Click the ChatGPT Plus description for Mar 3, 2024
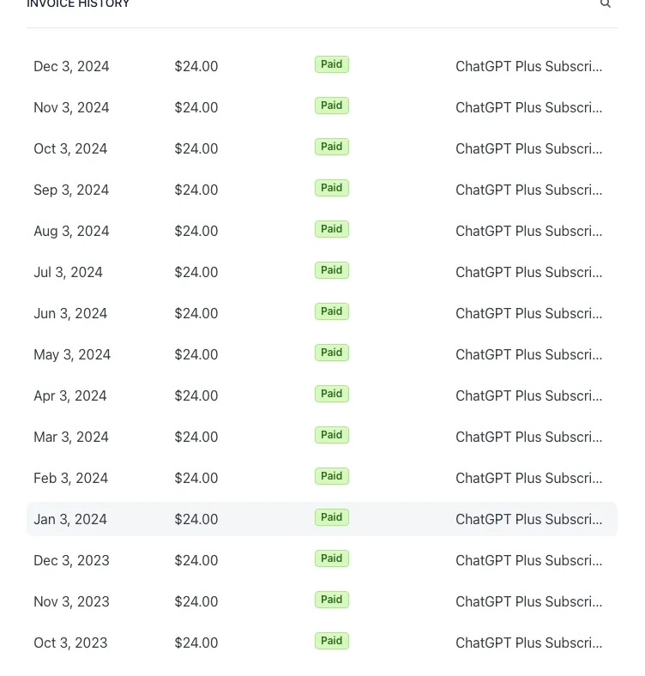645x676 pixels. [x=528, y=437]
